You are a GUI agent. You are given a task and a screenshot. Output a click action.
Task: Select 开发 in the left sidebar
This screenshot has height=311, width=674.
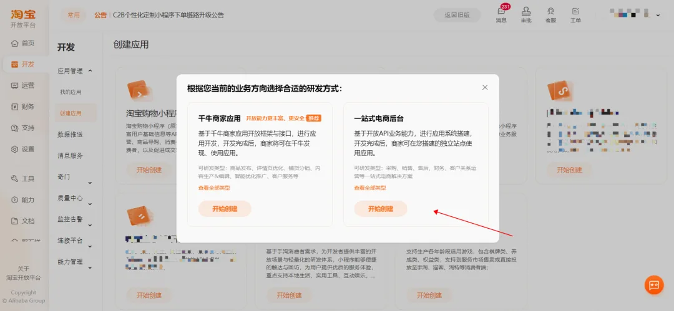(x=23, y=64)
